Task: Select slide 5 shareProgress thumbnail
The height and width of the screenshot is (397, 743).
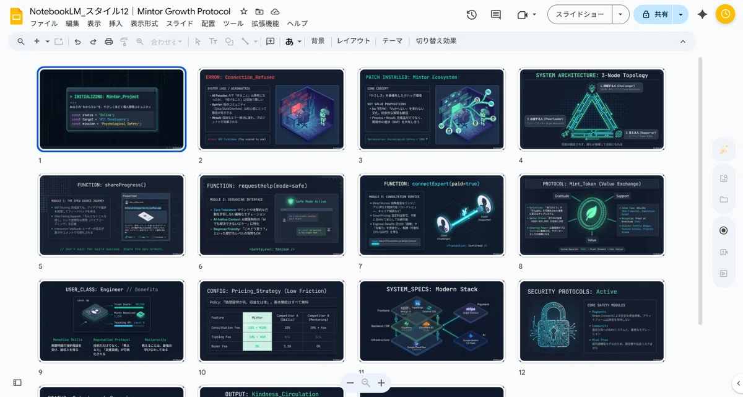Action: (111, 215)
